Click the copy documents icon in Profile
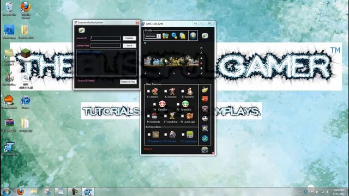This screenshot has height=196, width=349. click(x=183, y=36)
